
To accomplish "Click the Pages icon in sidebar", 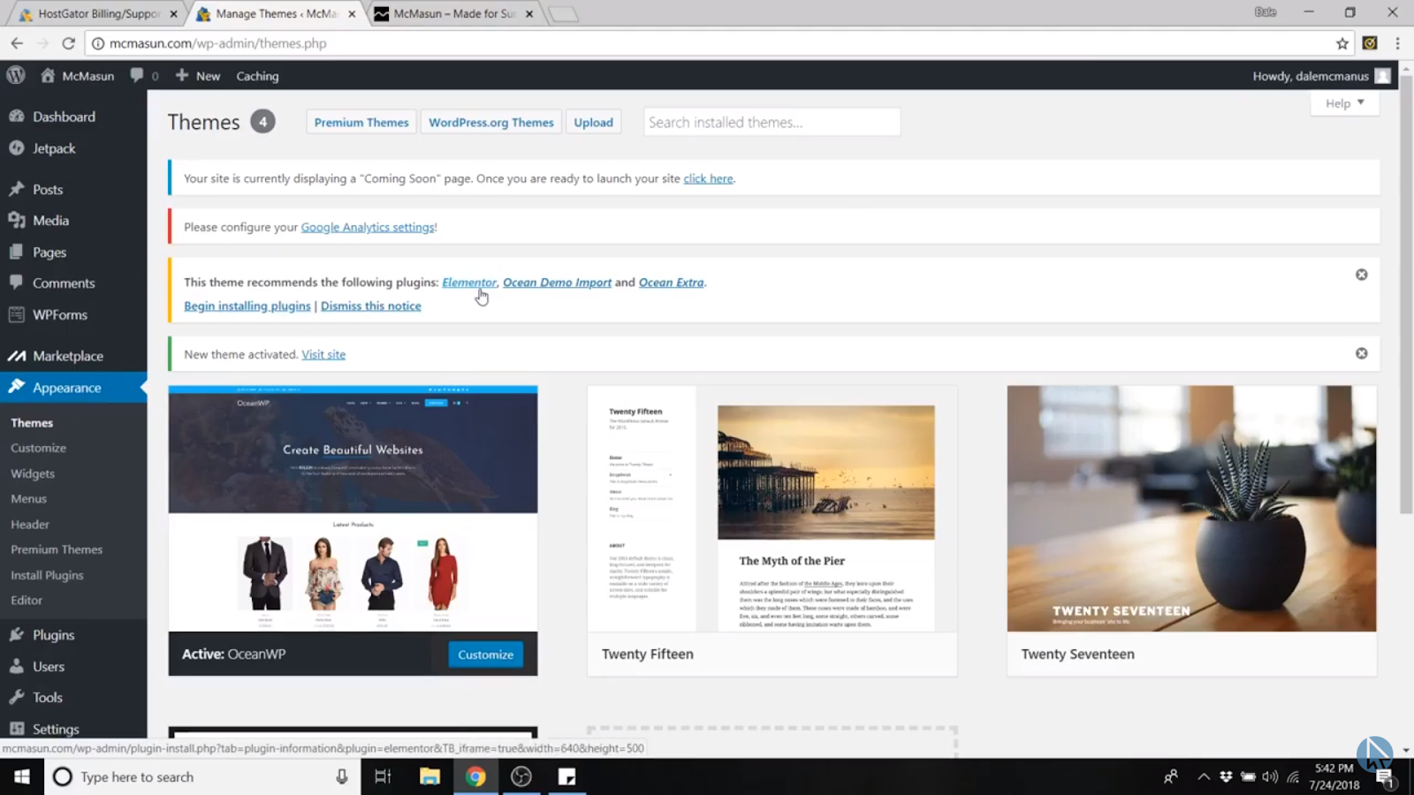I will (17, 252).
